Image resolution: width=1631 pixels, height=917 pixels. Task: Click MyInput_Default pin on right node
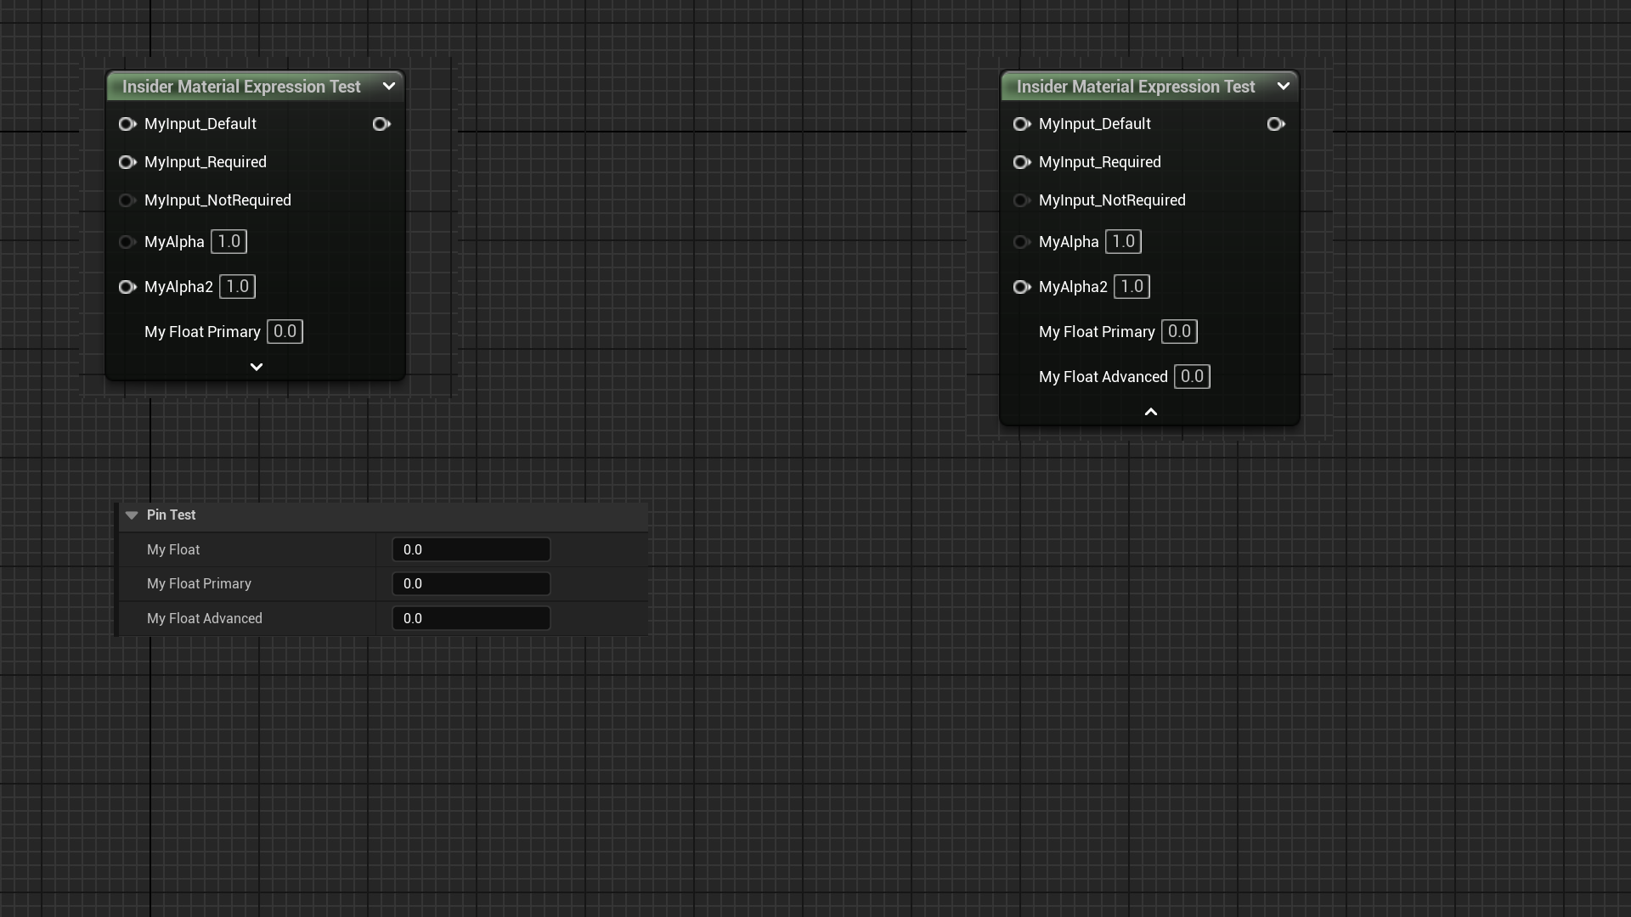pos(1021,124)
